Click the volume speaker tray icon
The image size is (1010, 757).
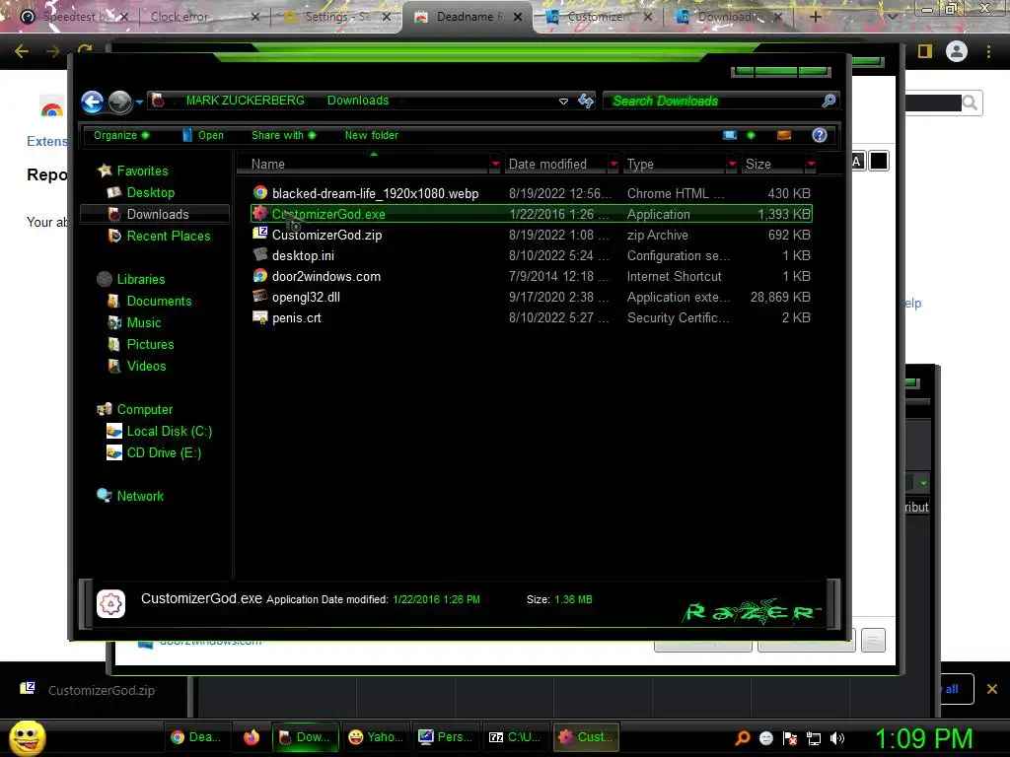tap(837, 737)
